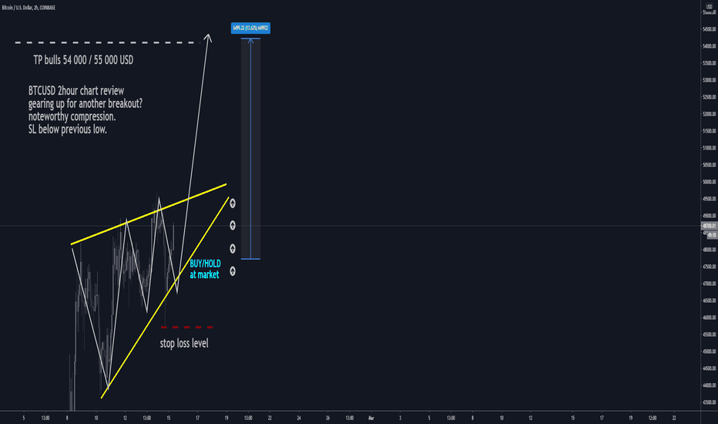Select the blue price range measurement label
The height and width of the screenshot is (424, 718).
click(x=250, y=29)
